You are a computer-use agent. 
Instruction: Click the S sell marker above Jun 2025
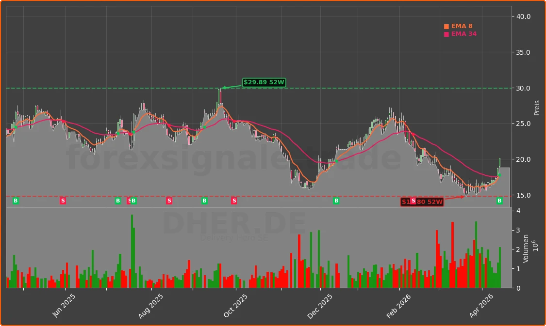pyautogui.click(x=63, y=201)
